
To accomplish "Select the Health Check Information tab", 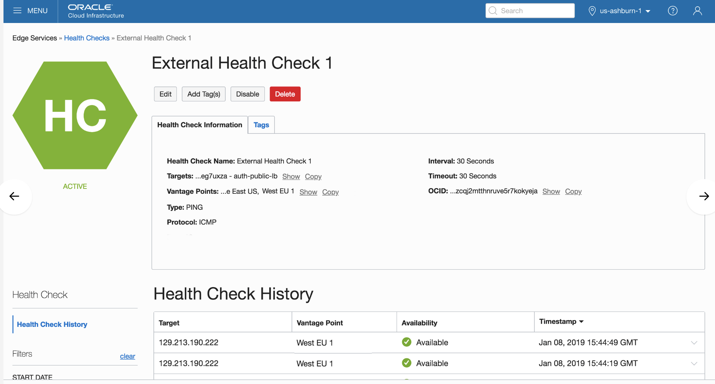I will click(200, 125).
